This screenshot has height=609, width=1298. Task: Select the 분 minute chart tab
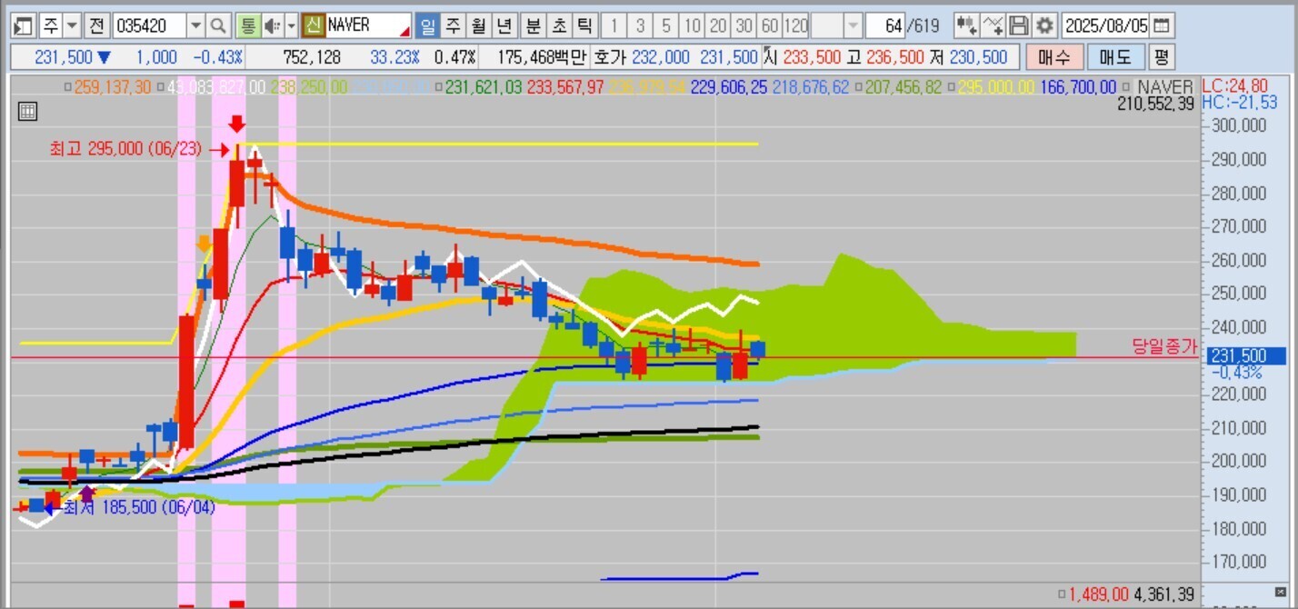tap(532, 25)
